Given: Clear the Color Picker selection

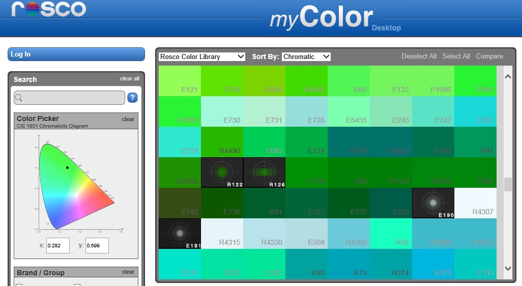Looking at the screenshot, I should point(128,119).
